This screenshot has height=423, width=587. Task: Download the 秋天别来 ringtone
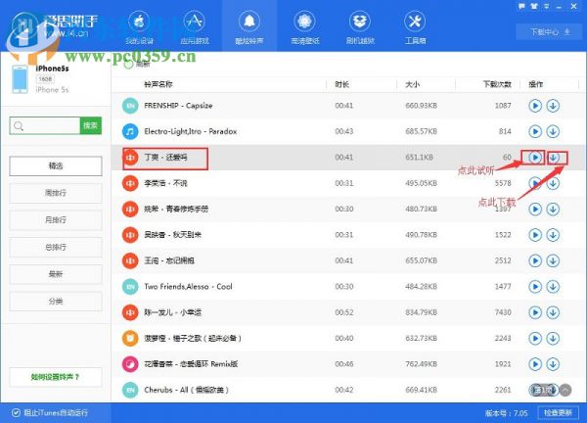[553, 235]
